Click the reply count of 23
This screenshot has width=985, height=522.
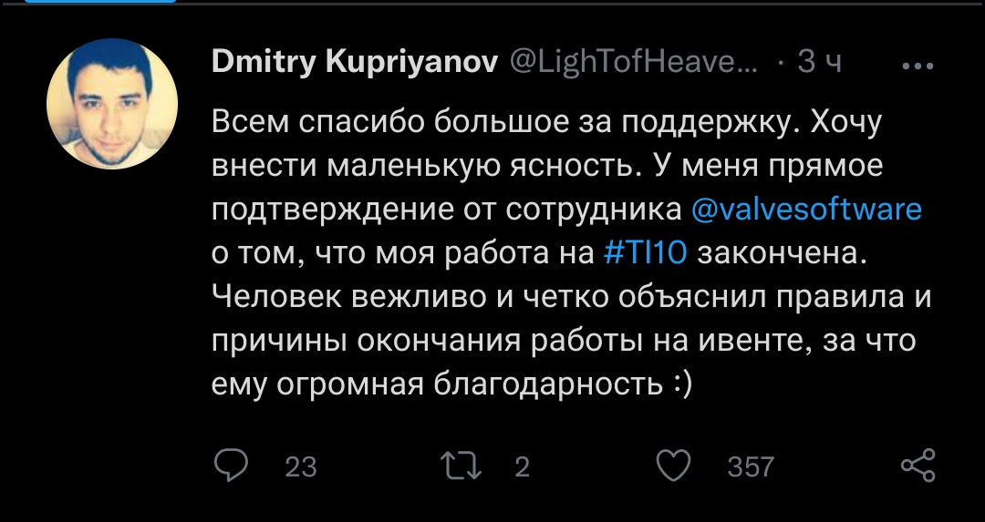(300, 466)
